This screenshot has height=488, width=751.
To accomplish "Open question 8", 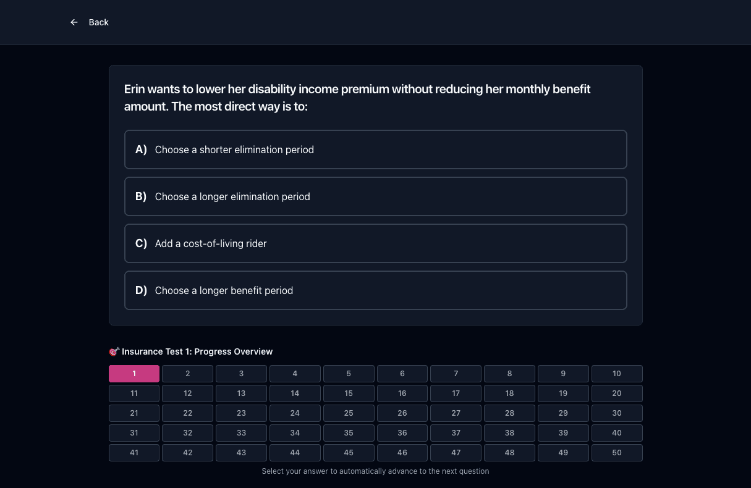I will point(509,374).
